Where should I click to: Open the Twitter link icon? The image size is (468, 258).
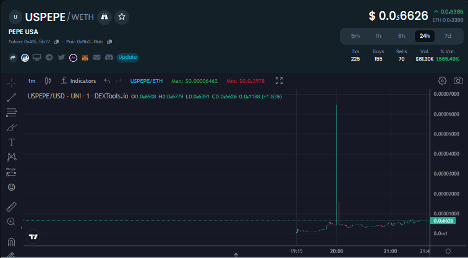(61, 57)
